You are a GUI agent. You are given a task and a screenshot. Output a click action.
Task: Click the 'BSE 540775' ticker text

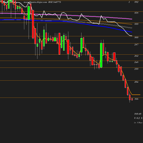55,2
